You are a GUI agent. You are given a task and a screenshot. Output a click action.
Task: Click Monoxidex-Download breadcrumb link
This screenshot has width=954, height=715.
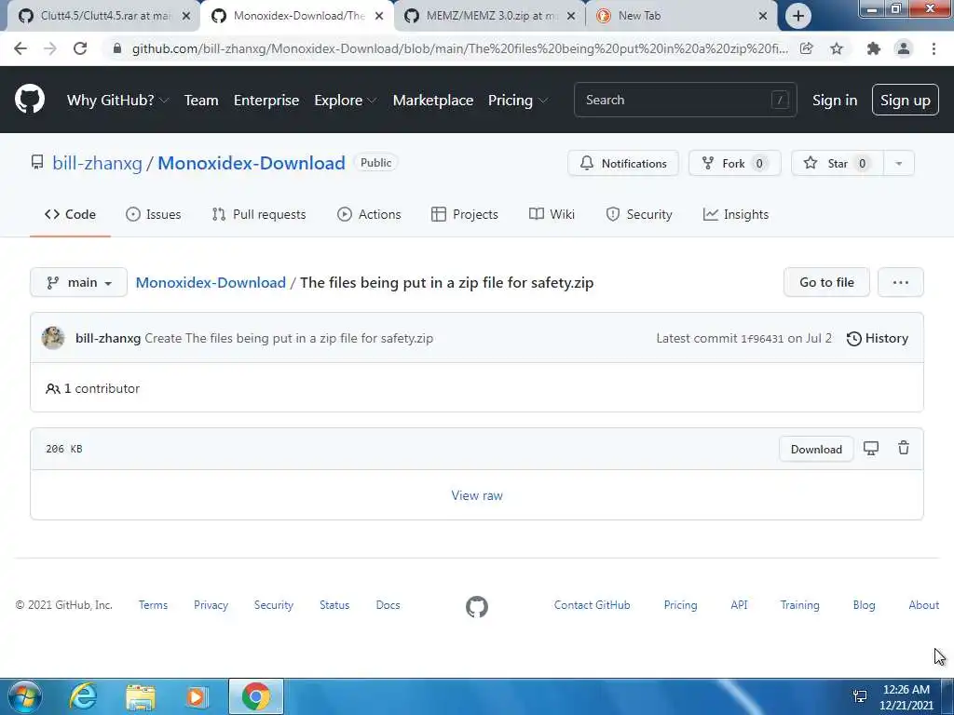211,283
